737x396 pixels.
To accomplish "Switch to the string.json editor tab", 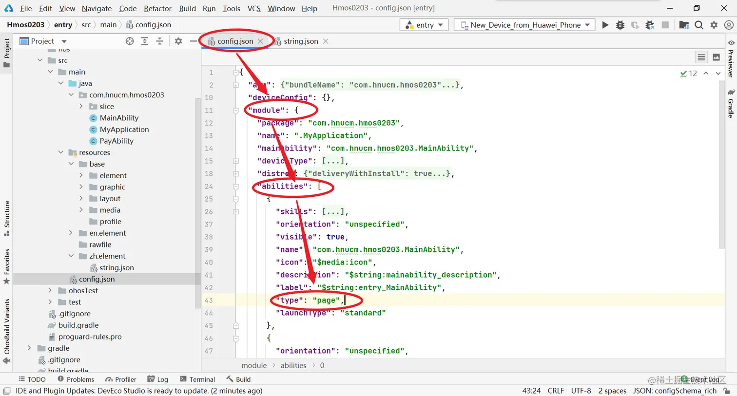I will (x=301, y=41).
